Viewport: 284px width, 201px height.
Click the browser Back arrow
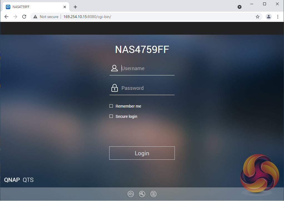(6, 17)
